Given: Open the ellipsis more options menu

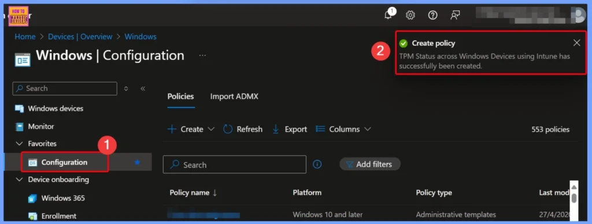Looking at the screenshot, I should 203,55.
